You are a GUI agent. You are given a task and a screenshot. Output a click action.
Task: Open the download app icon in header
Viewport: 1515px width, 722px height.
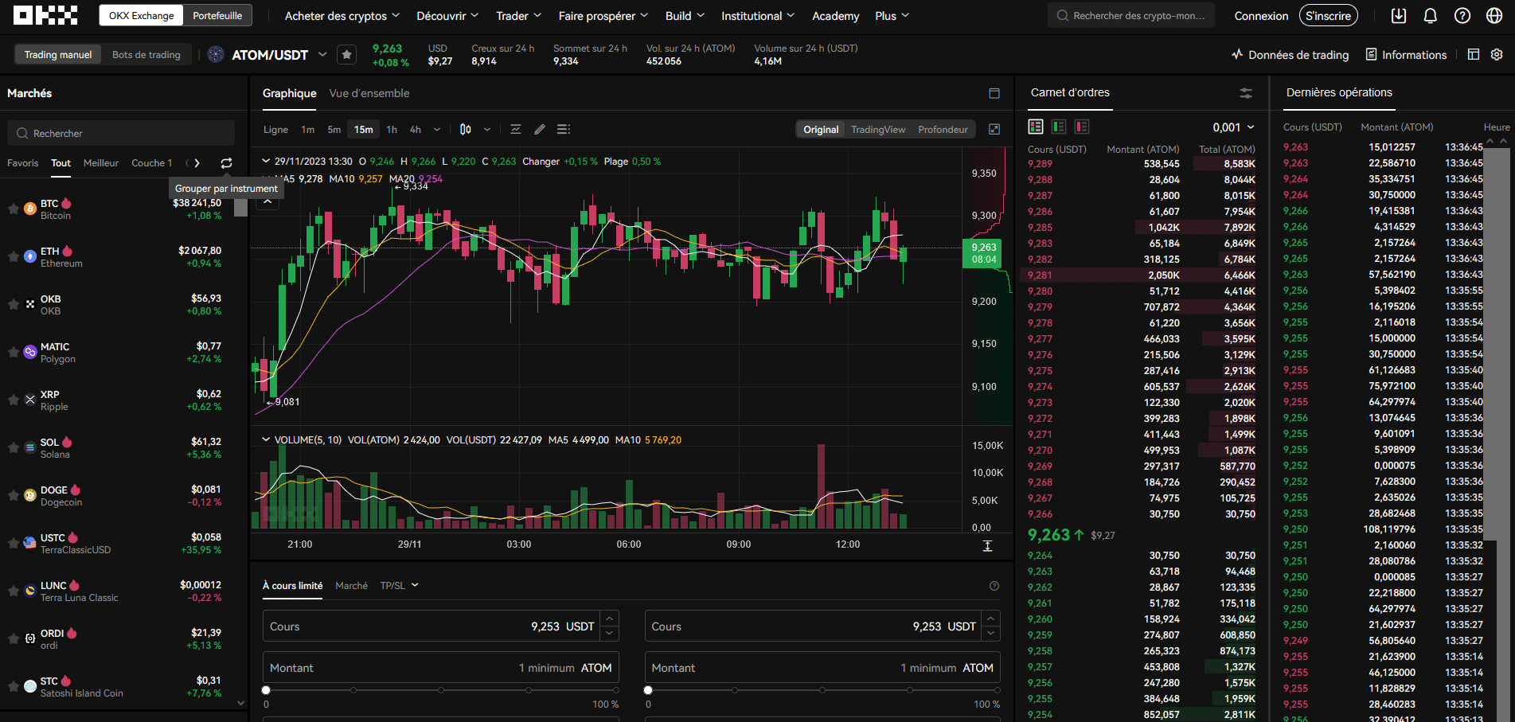tap(1399, 16)
